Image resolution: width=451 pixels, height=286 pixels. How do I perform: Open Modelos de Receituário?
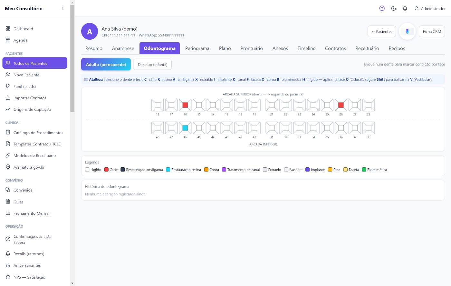(35, 156)
